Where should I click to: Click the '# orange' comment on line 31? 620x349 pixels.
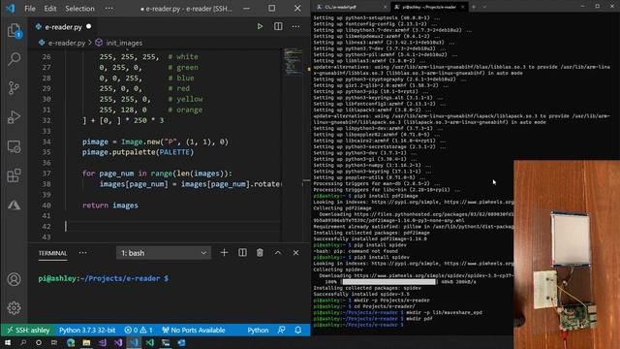click(185, 110)
